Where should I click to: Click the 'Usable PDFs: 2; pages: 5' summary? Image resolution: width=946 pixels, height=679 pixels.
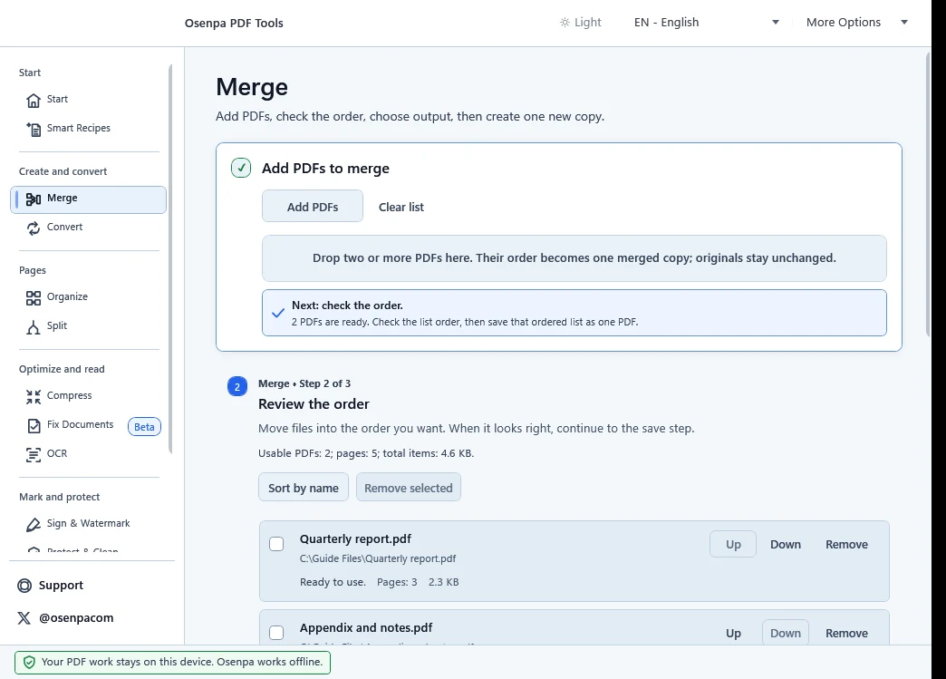(366, 453)
